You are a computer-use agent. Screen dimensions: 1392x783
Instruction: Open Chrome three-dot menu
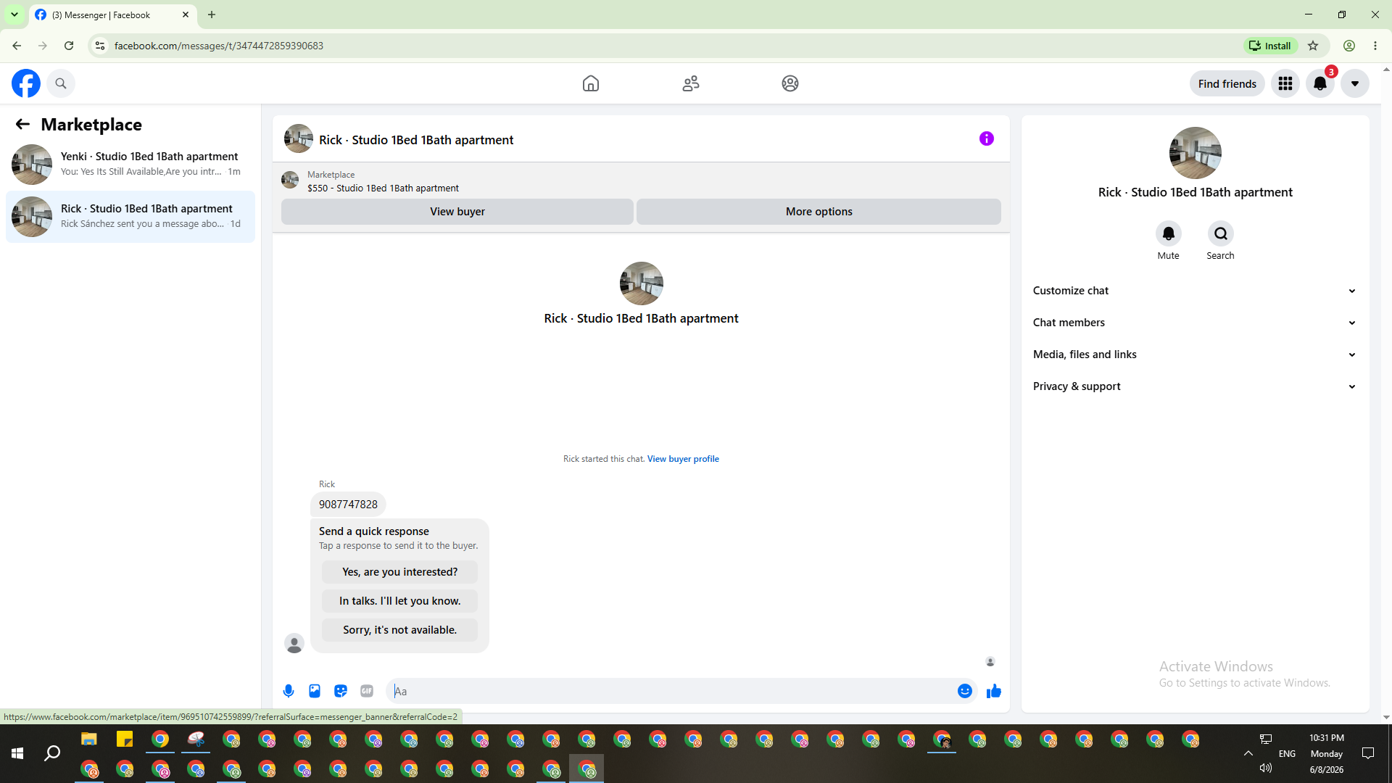tap(1375, 46)
